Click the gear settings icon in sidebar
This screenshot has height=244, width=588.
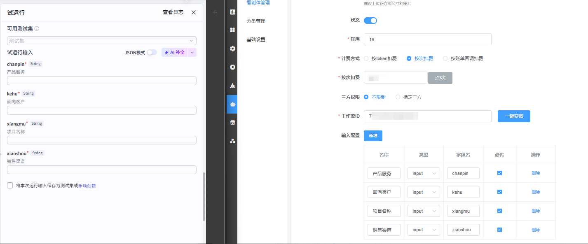pyautogui.click(x=232, y=49)
